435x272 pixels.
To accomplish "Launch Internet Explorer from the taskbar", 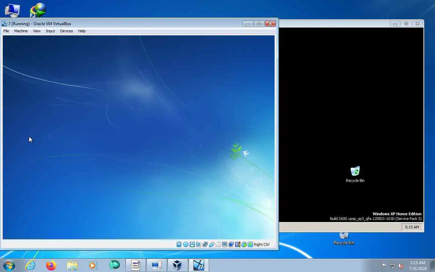I will pos(31,265).
